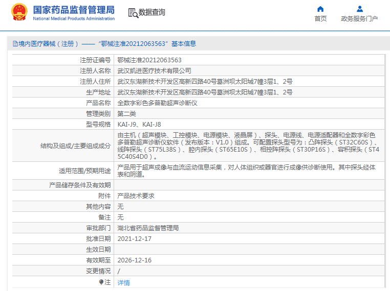The width and height of the screenshot is (390, 291).
Task: Click the bullet icon beside 注
Action: tap(101, 282)
